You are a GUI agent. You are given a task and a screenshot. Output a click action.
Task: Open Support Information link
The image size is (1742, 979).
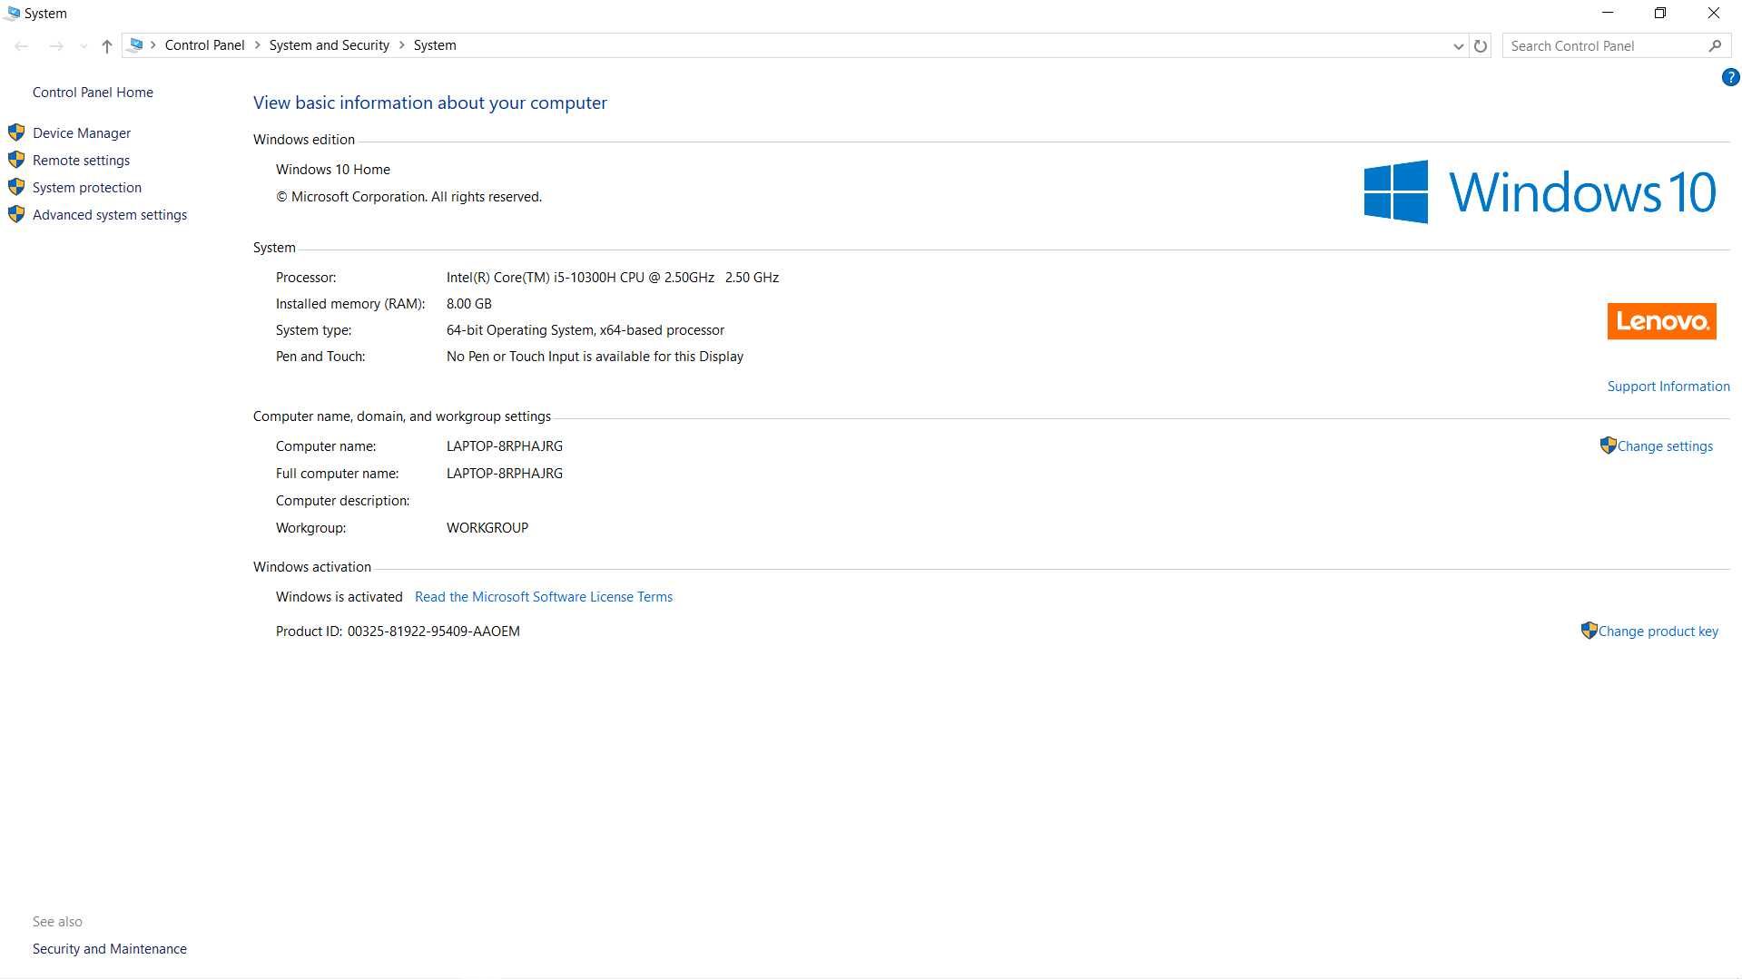(x=1668, y=387)
